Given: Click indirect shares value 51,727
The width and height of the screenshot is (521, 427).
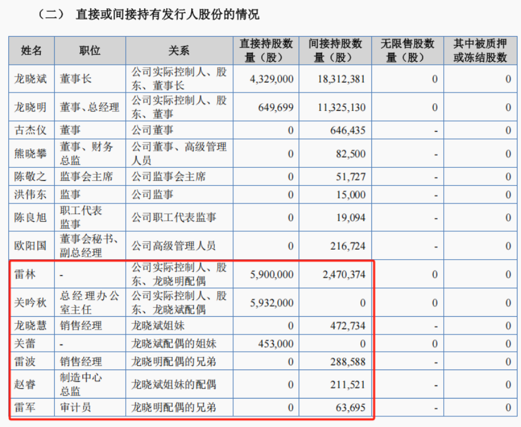Looking at the screenshot, I should [351, 177].
